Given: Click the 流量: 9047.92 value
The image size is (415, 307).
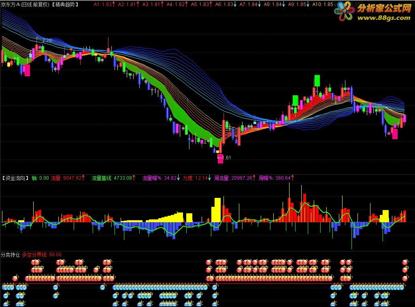Looking at the screenshot, I should coord(68,178).
